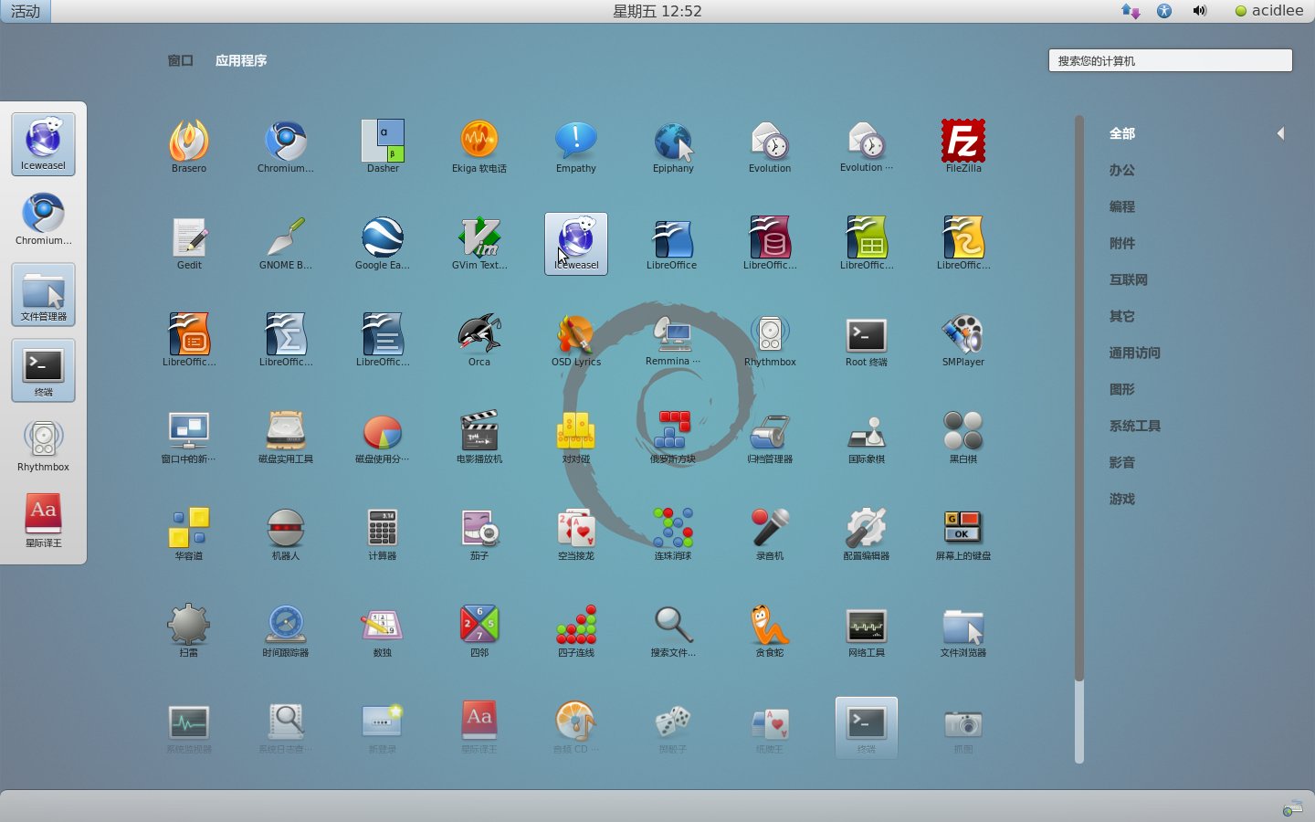Viewport: 1315px width, 822px height.
Task: Select the 其它 other category
Action: [x=1122, y=316]
